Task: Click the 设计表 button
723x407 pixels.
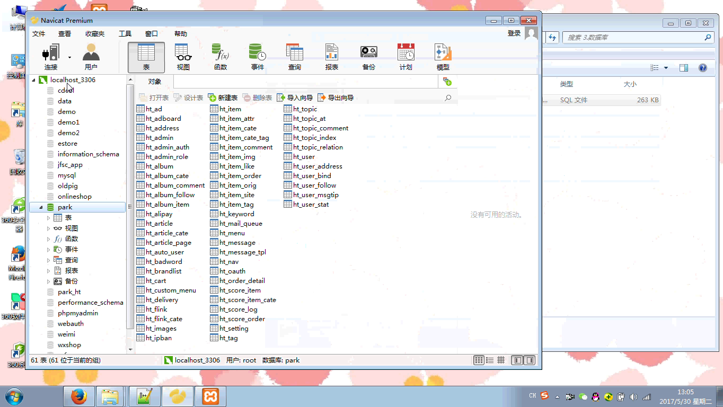Action: pyautogui.click(x=188, y=98)
